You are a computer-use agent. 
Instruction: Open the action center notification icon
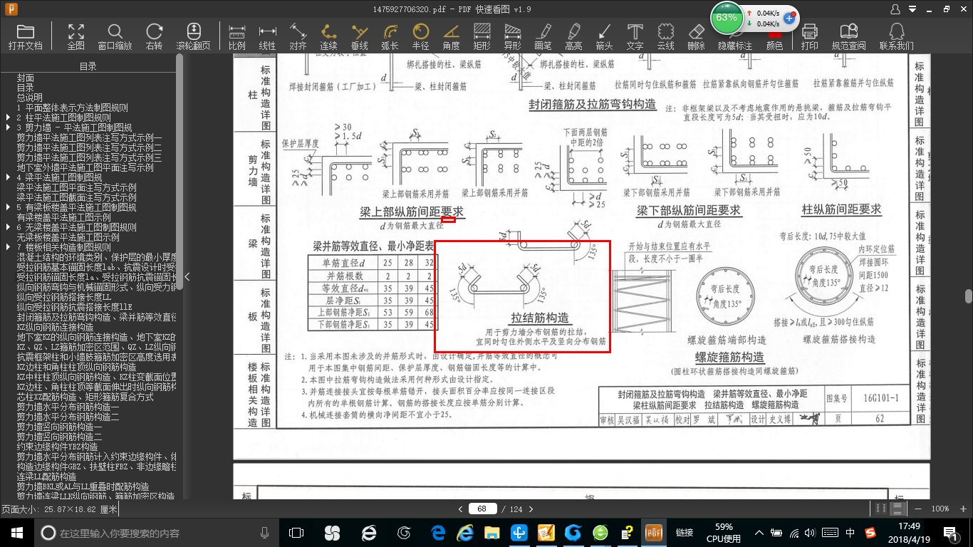951,533
